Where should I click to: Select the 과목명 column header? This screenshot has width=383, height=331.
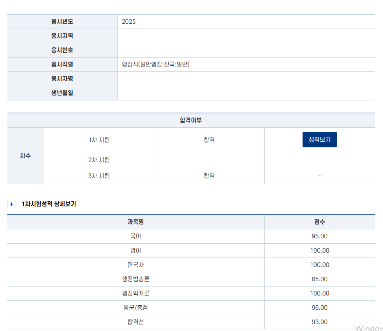[136, 222]
